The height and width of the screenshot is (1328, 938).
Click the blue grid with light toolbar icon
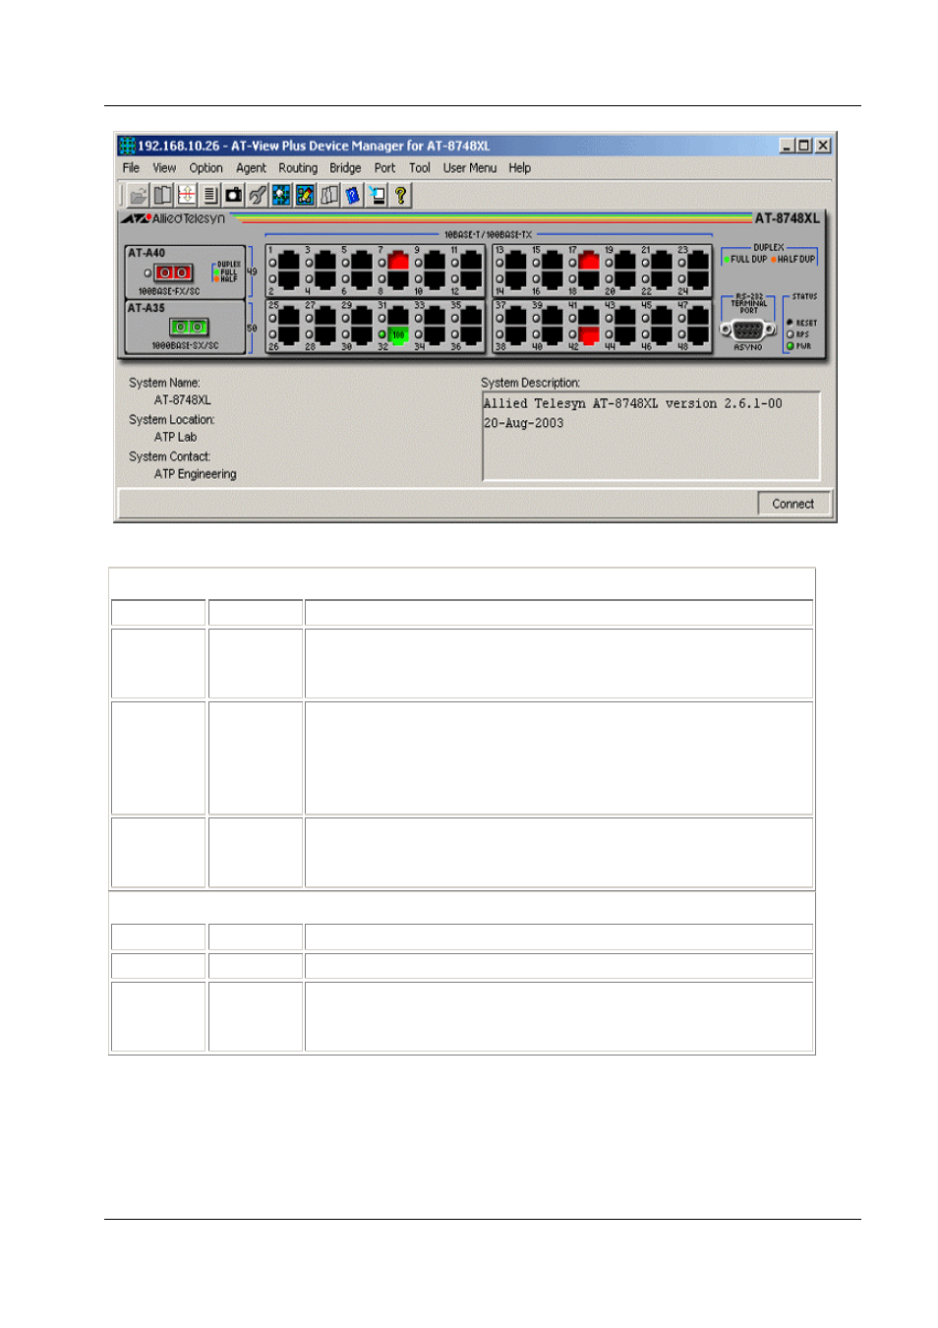click(x=281, y=195)
